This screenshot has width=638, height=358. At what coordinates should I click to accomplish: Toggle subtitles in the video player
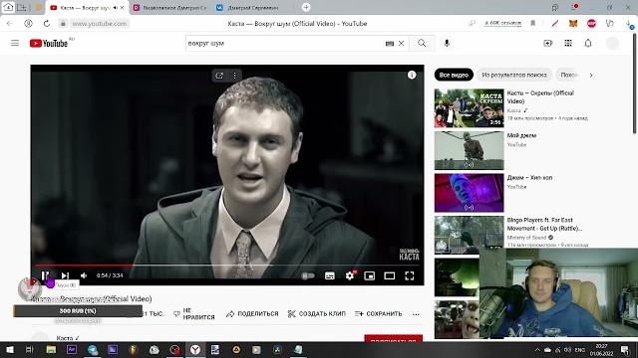(330, 276)
